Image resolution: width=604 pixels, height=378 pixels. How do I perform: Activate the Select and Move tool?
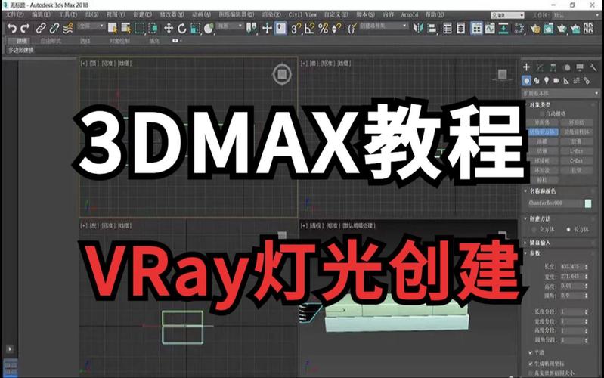(x=169, y=28)
